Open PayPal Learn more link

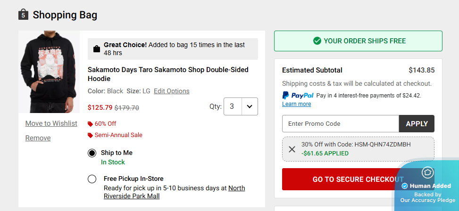296,104
